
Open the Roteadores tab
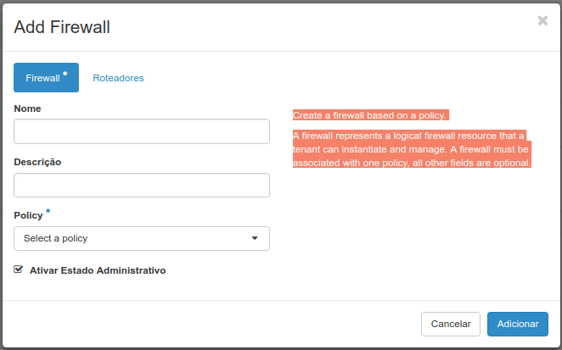click(118, 78)
